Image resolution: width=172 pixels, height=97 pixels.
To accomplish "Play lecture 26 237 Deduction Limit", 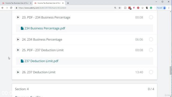I will tap(18, 72).
